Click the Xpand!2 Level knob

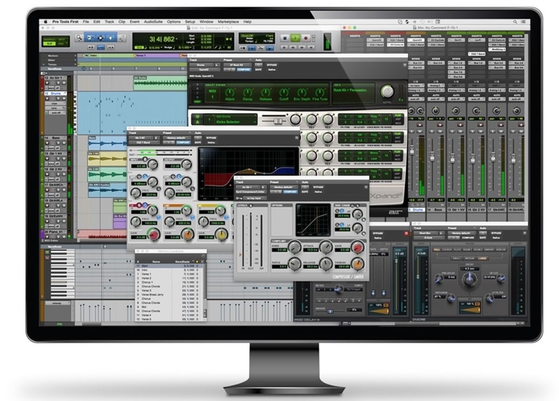click(x=387, y=91)
